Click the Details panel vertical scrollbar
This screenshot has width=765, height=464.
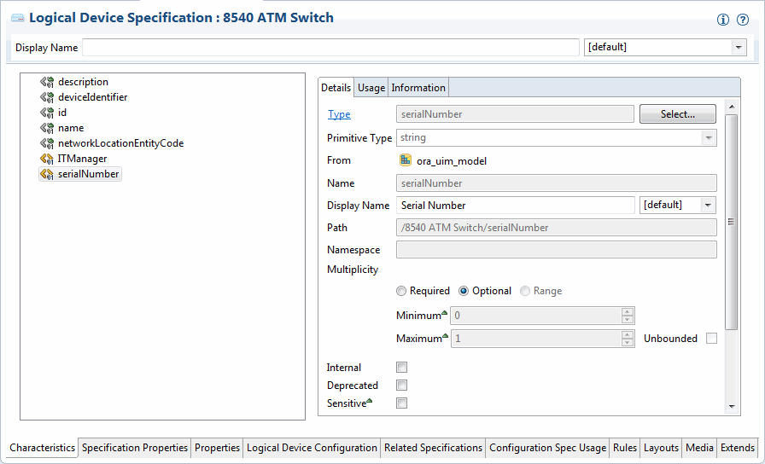tap(731, 222)
